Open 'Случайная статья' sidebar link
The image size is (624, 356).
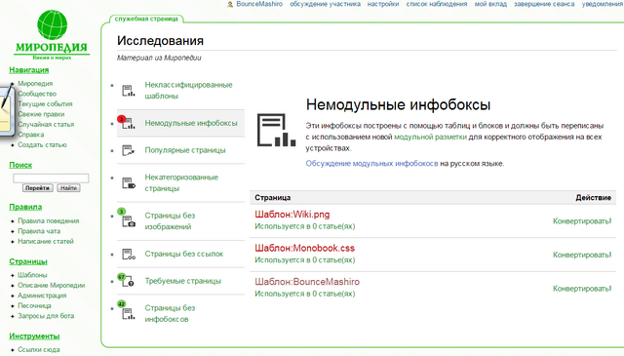click(46, 124)
